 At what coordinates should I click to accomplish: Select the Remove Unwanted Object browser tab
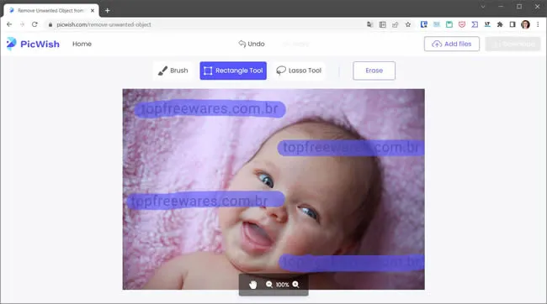click(x=51, y=10)
